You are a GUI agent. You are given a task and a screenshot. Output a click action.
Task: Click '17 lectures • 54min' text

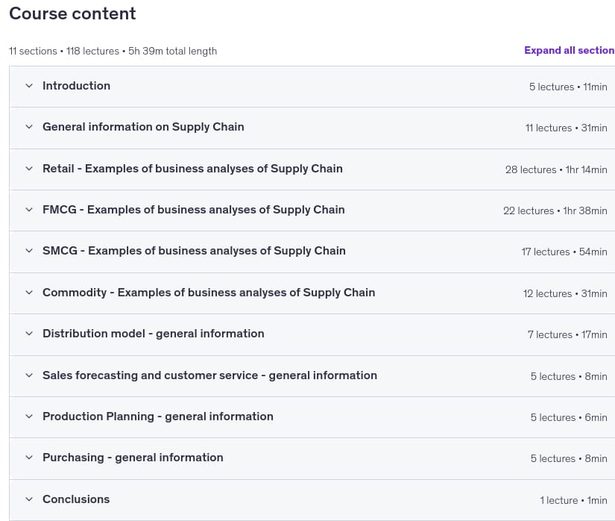pyautogui.click(x=564, y=252)
